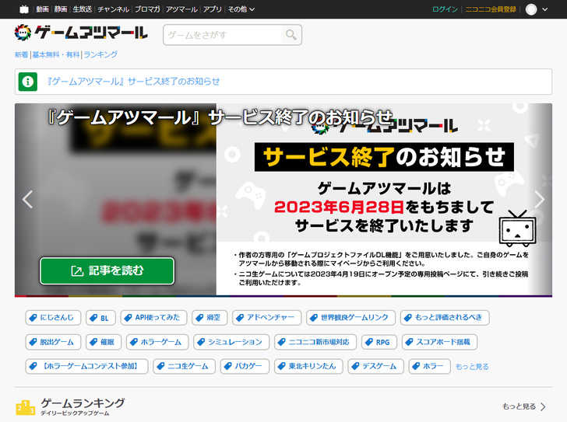Viewport: 567px width, 422px height.
Task: Select the 催眠 tag
Action: click(104, 342)
